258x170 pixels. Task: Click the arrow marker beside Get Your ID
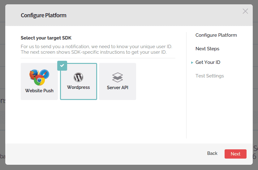coord(192,63)
